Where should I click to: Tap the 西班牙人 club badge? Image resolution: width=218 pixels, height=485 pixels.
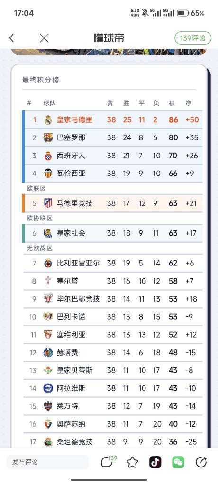click(x=48, y=156)
